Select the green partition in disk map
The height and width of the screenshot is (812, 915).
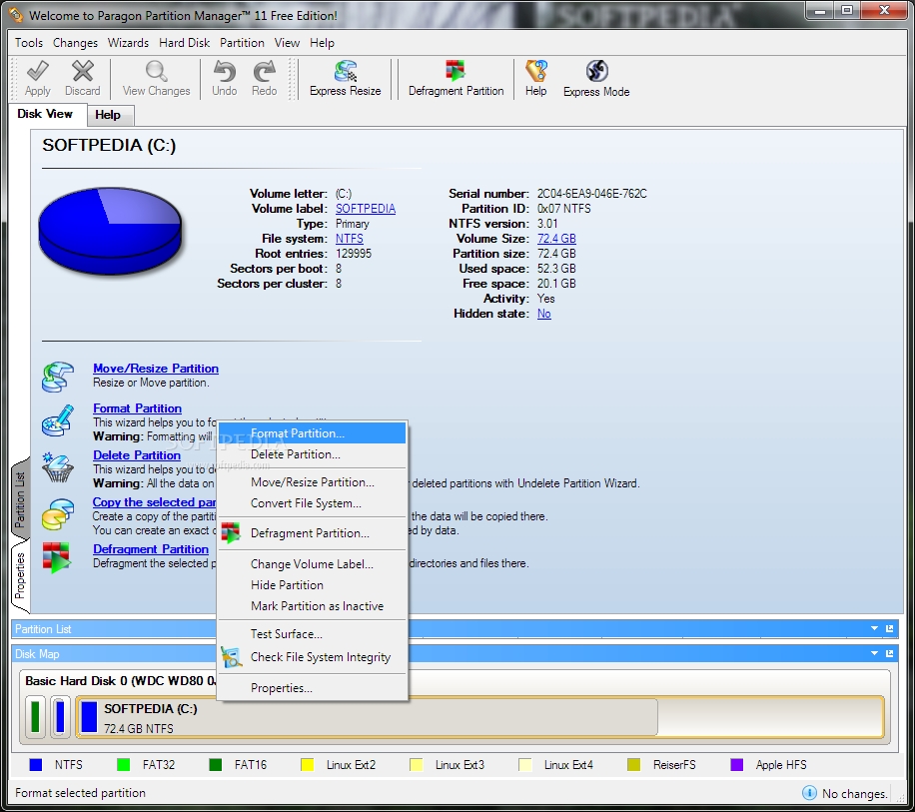point(35,716)
